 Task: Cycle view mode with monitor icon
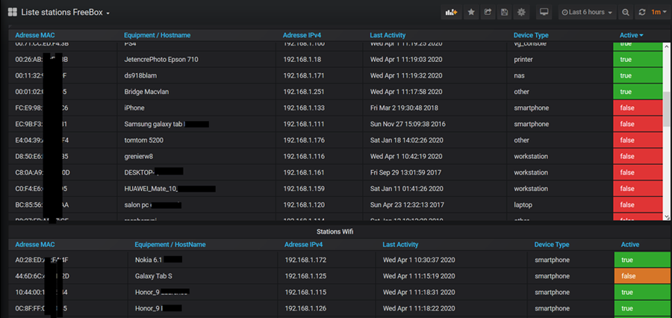pyautogui.click(x=544, y=13)
